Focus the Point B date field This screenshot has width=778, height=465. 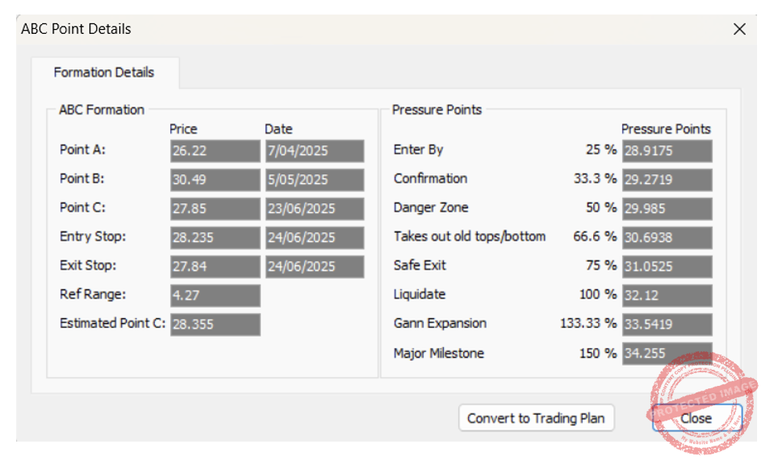point(314,180)
